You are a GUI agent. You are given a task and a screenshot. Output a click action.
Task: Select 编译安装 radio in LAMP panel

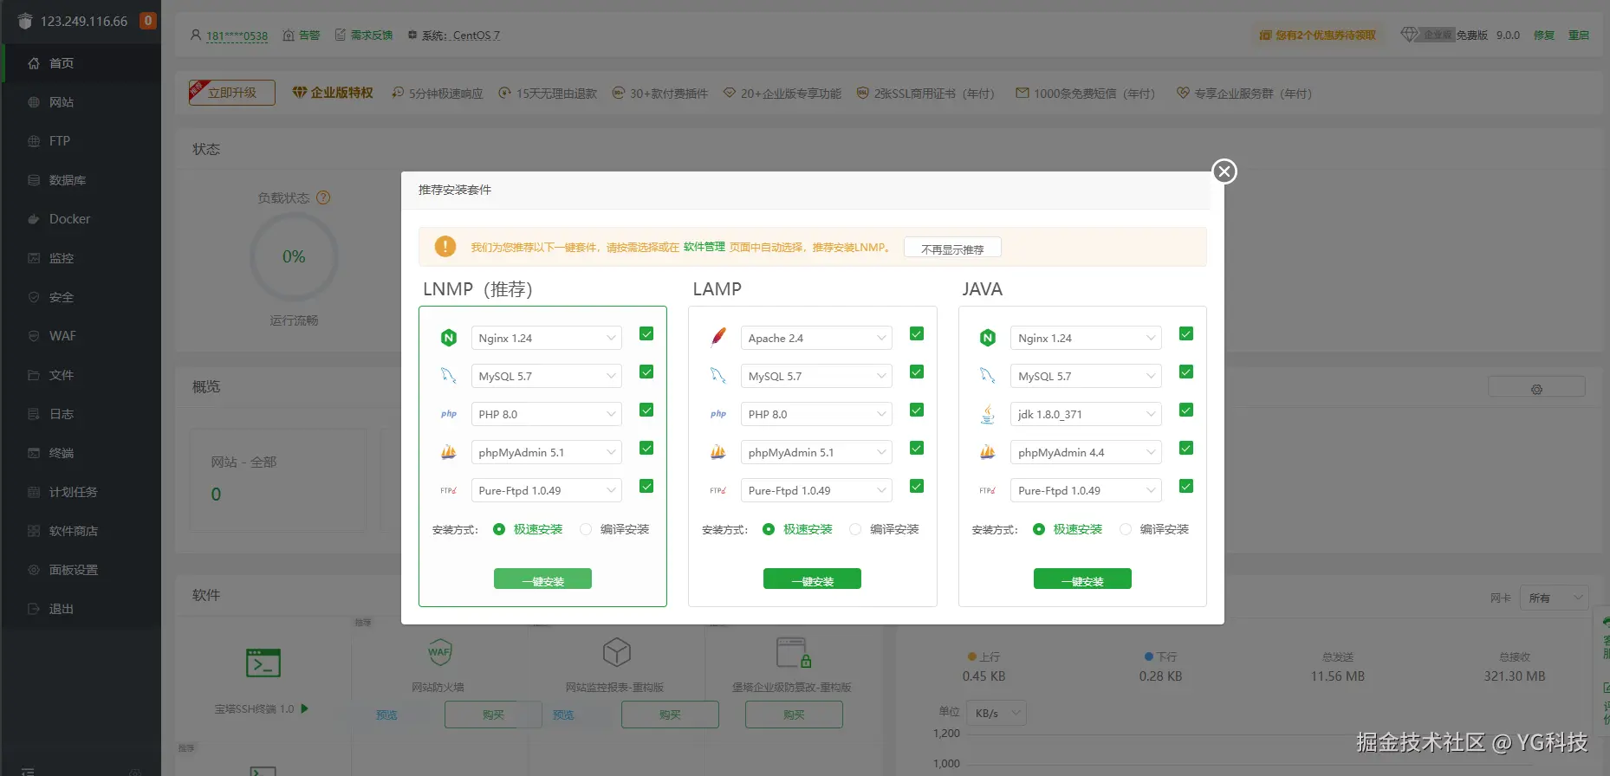coord(855,529)
